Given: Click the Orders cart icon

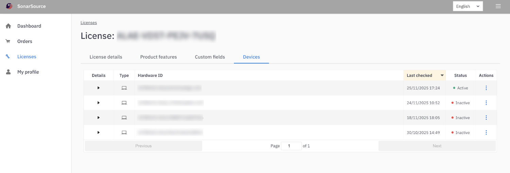Looking at the screenshot, I should [x=8, y=41].
